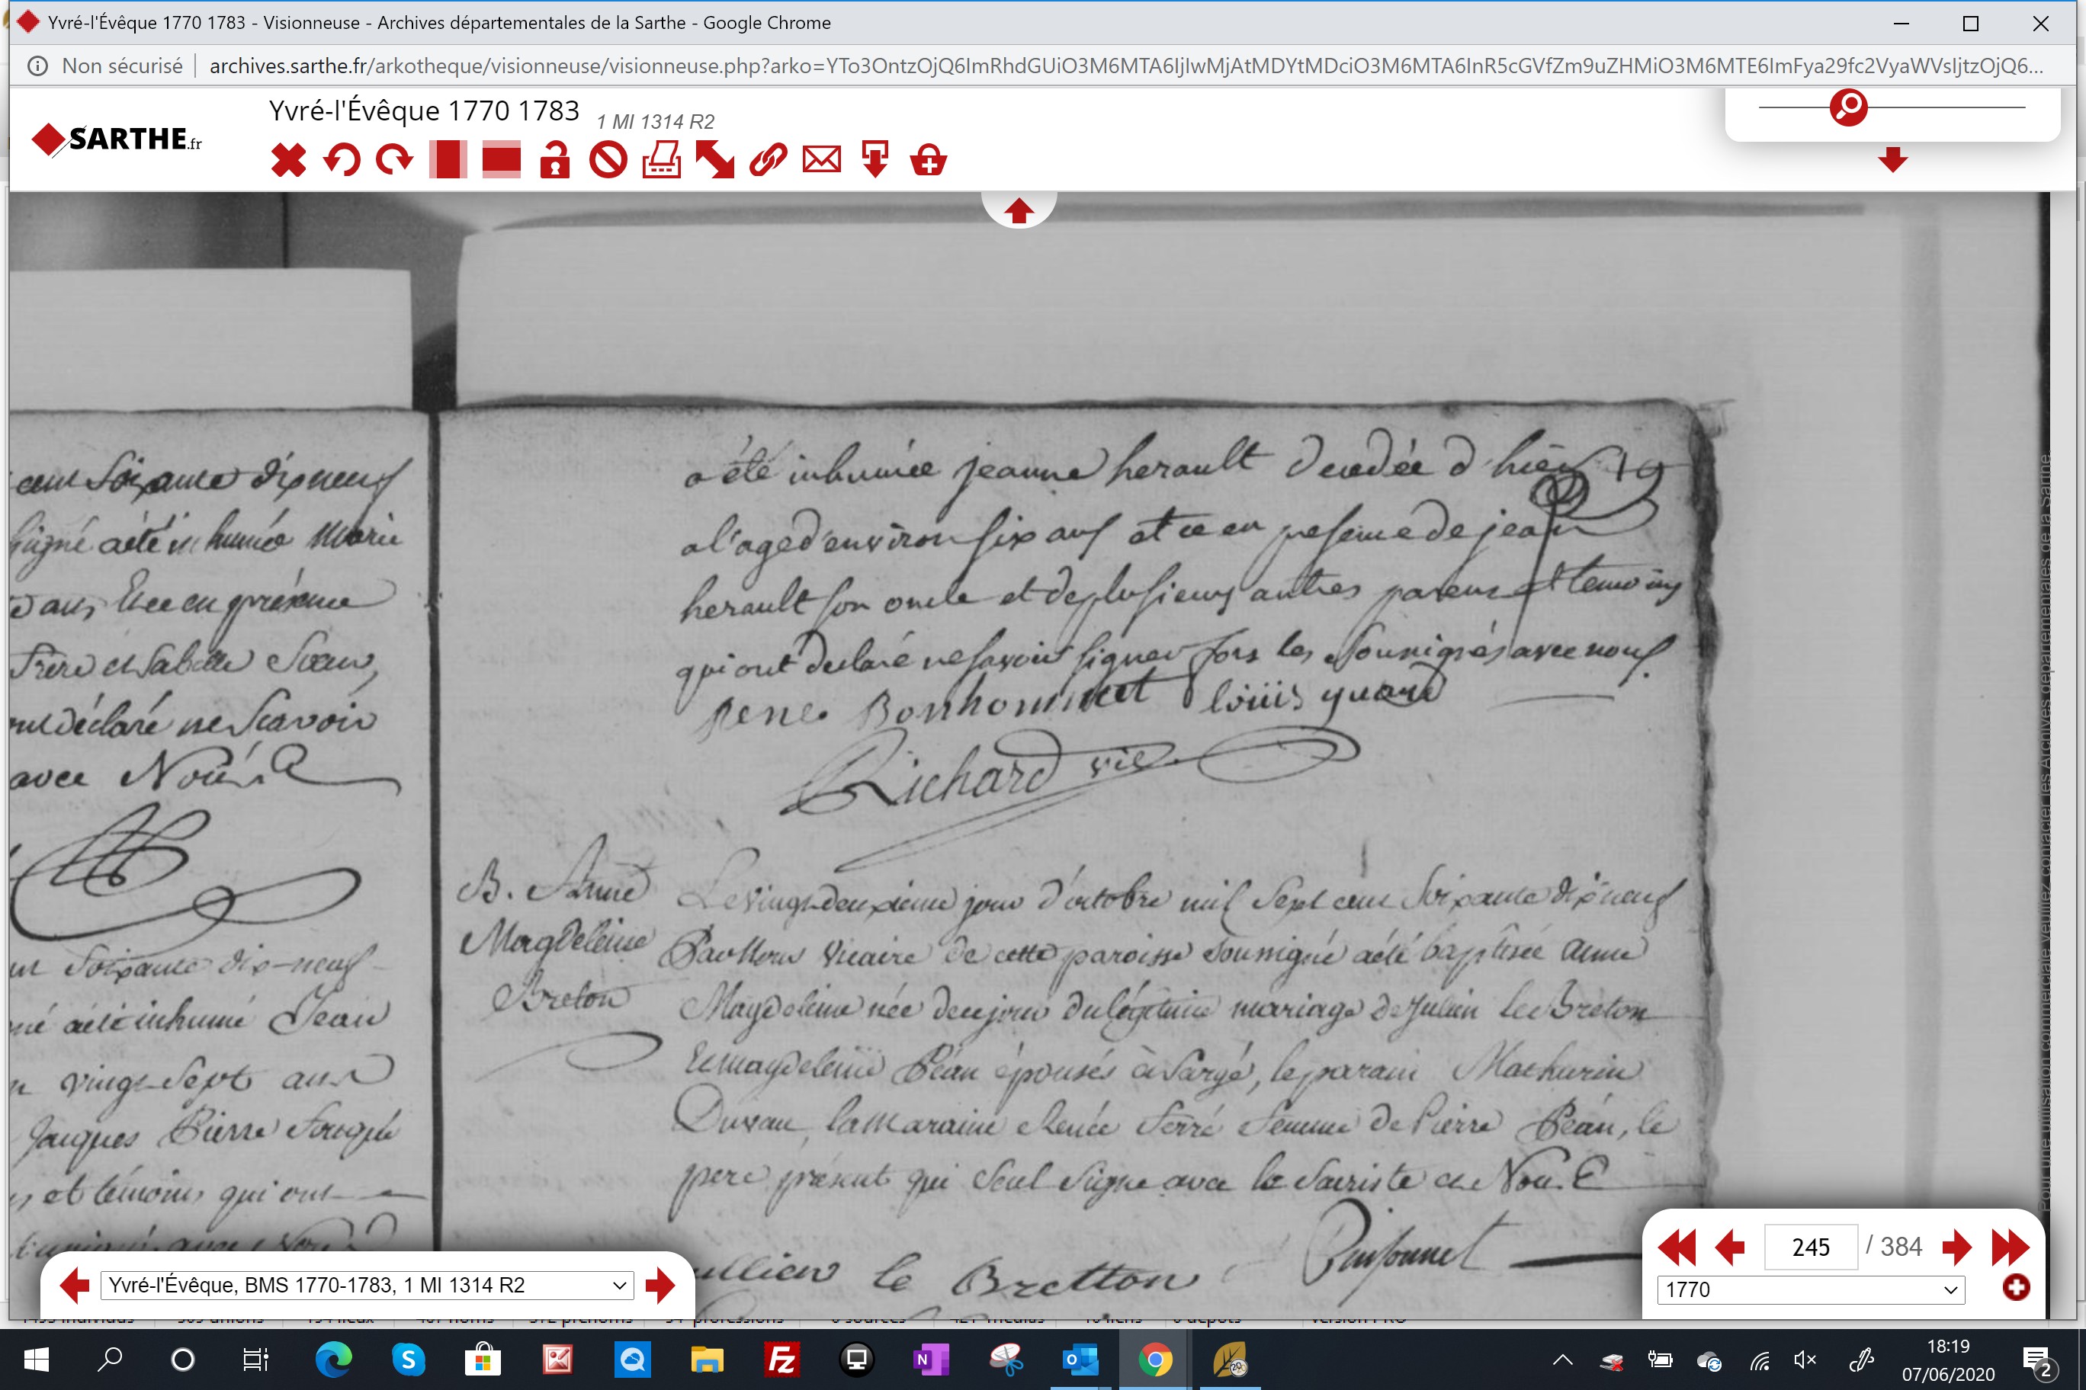Image resolution: width=2086 pixels, height=1390 pixels.
Task: Fit the image to page width
Action: [501, 161]
